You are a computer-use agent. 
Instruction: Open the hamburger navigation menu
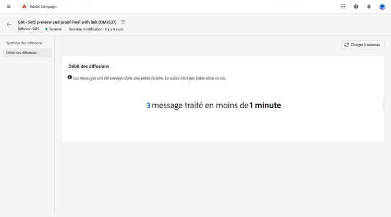pos(9,6)
